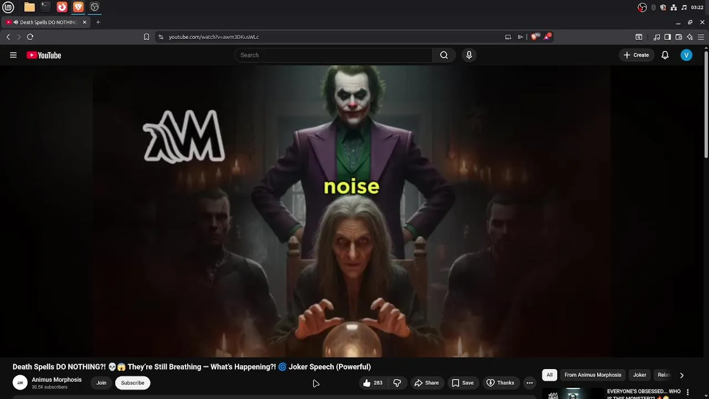The image size is (709, 399).
Task: Pause the video by clicking the player
Action: click(351, 212)
